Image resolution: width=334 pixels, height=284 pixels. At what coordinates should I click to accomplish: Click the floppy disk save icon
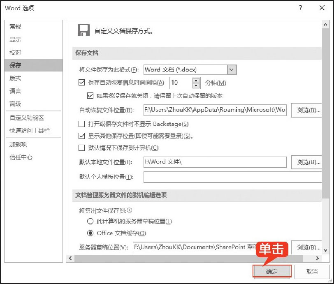(x=83, y=31)
